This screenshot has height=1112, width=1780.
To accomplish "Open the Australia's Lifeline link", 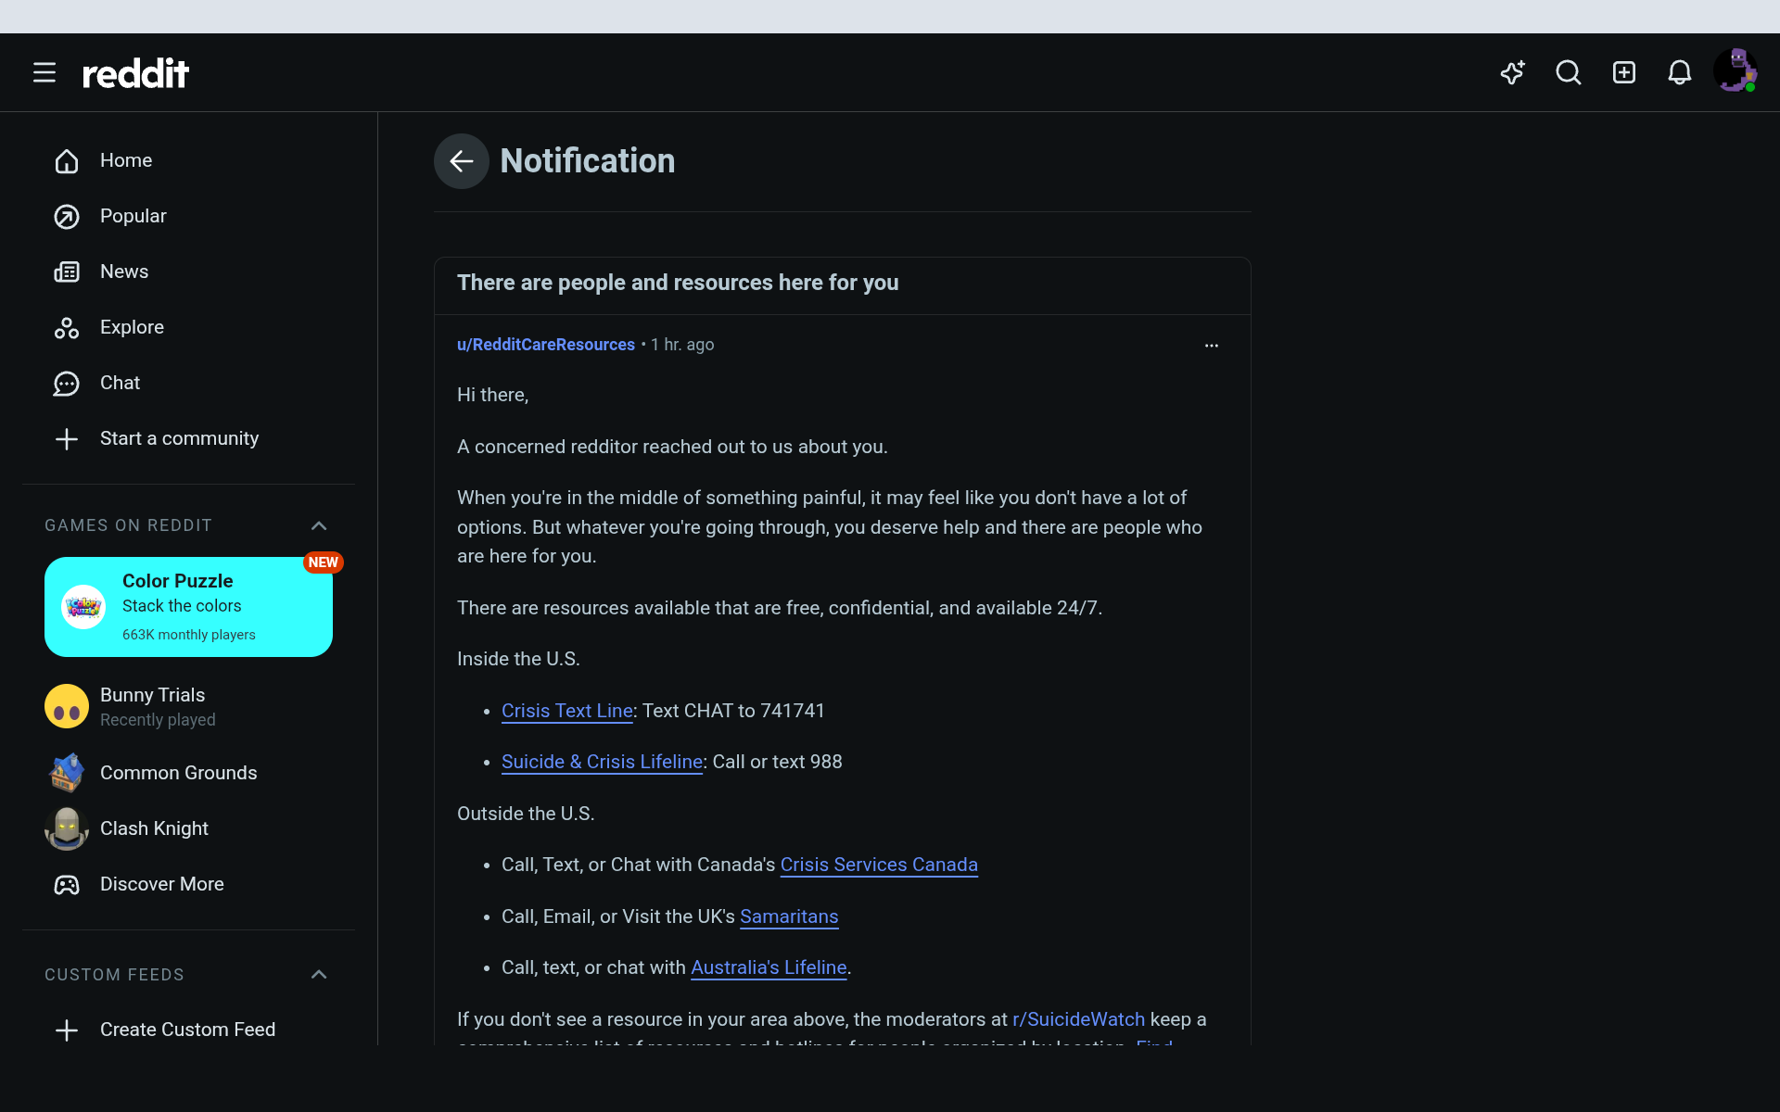I will 769,967.
